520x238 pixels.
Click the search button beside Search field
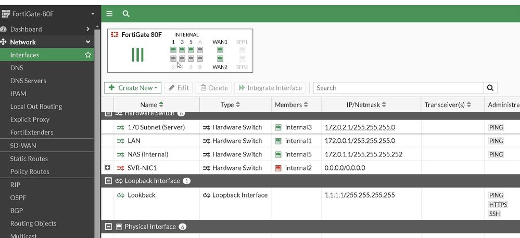(490, 88)
